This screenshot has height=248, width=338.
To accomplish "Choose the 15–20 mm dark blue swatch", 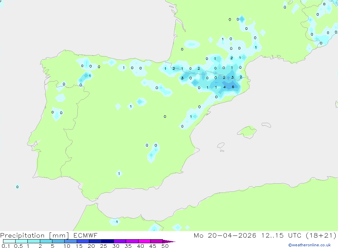I will coord(83,241).
